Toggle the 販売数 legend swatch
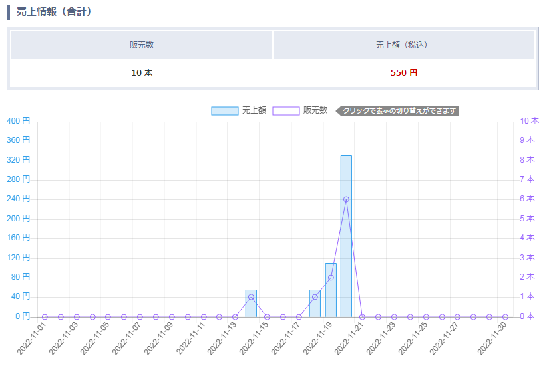 [286, 111]
